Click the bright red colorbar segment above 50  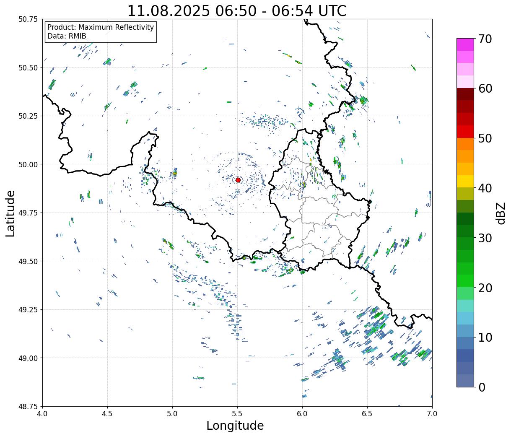pos(465,131)
